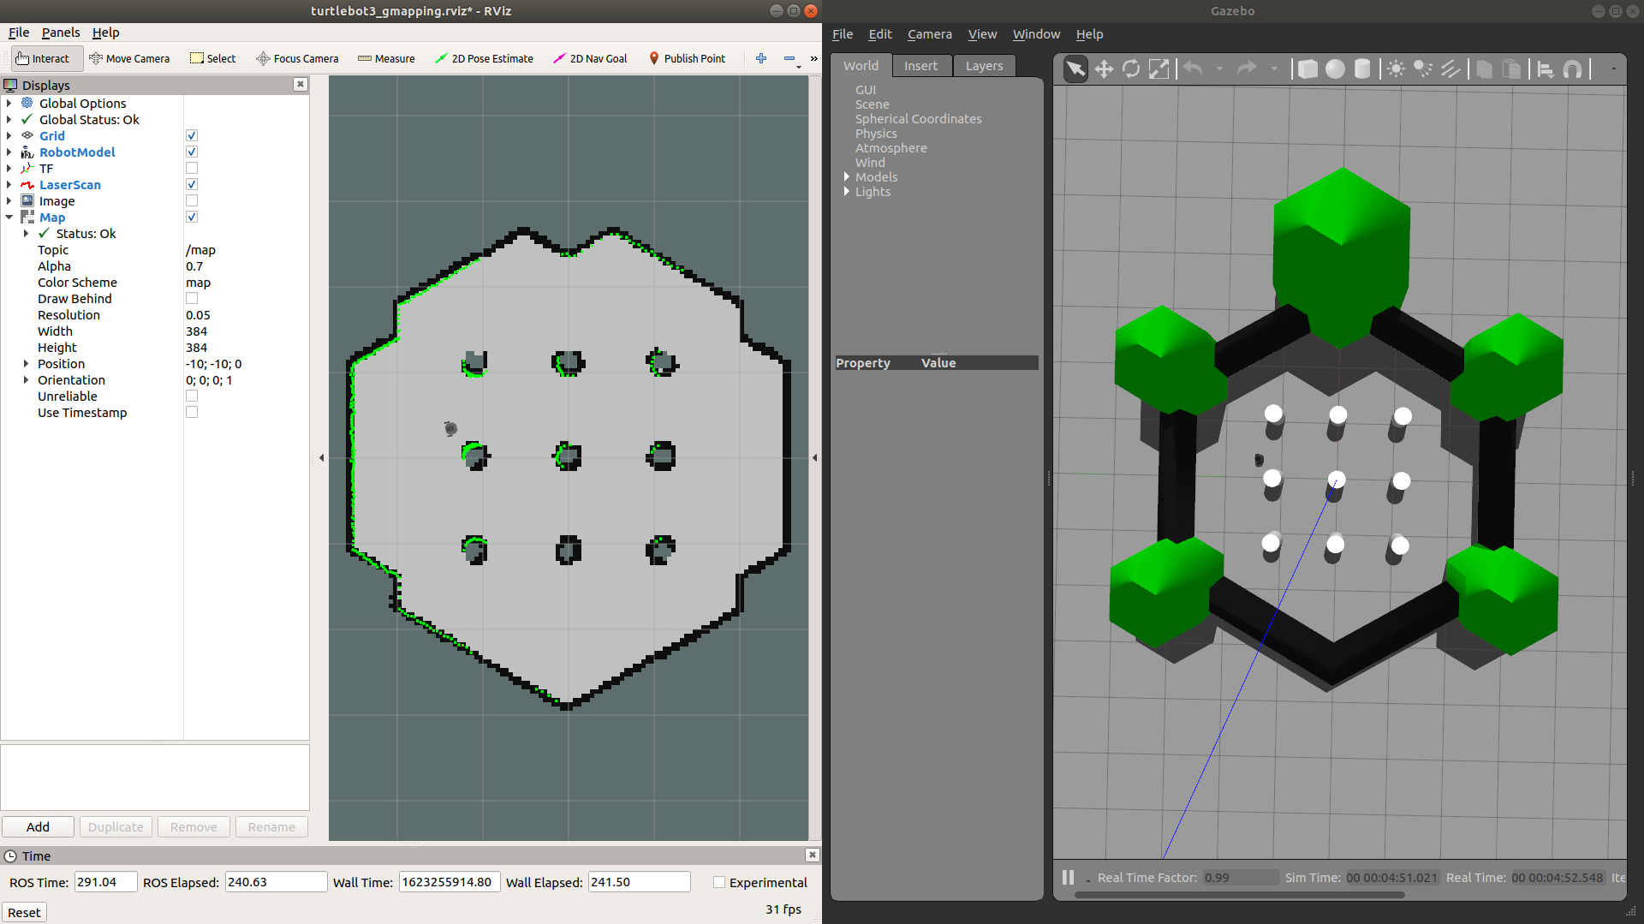The height and width of the screenshot is (924, 1644).
Task: Select the Gazebo scale mode tool
Action: click(1159, 69)
